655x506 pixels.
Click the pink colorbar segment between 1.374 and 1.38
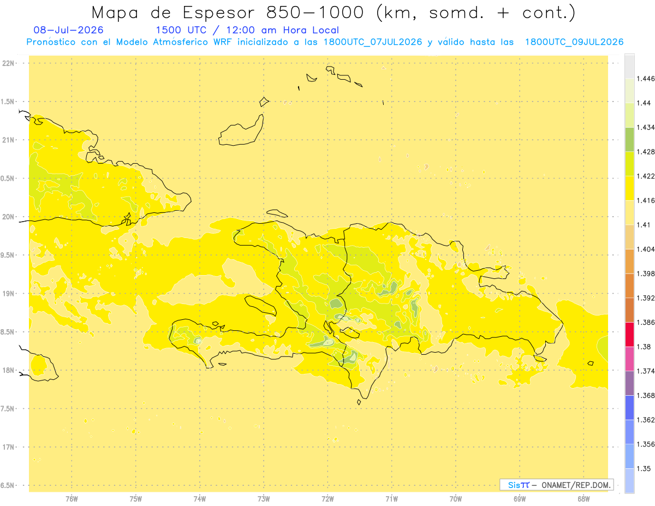click(629, 359)
